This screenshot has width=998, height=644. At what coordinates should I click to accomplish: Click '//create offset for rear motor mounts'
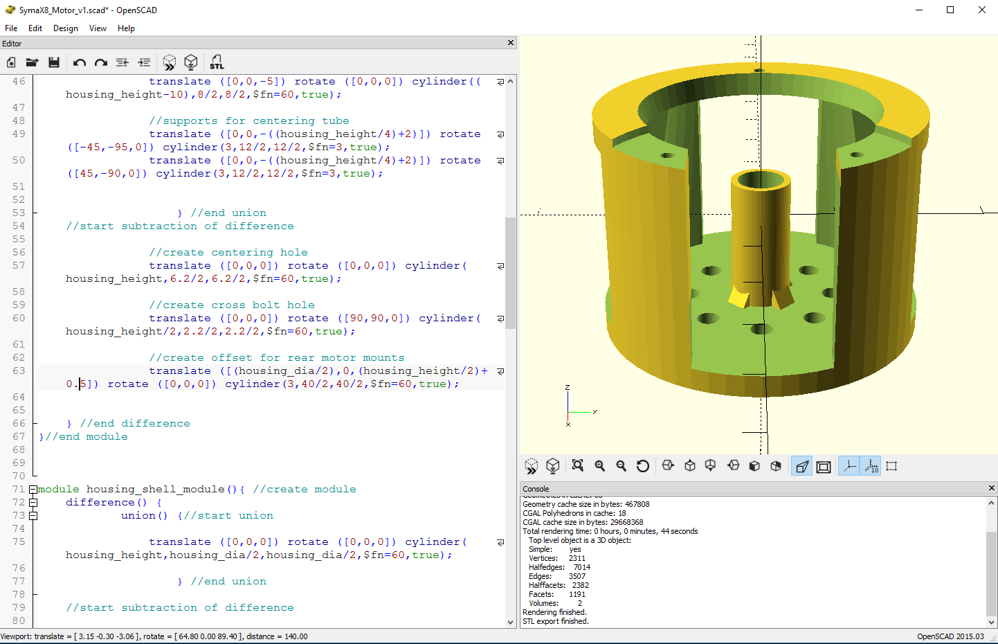pyautogui.click(x=277, y=358)
